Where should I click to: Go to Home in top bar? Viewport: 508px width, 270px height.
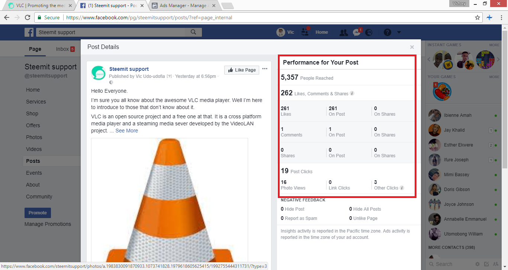[322, 32]
